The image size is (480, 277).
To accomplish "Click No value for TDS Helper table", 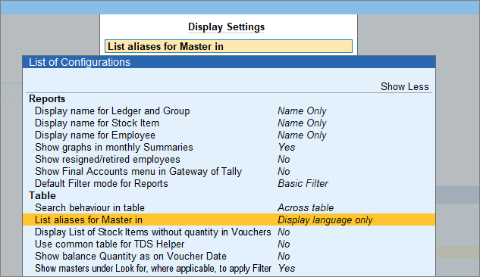I will (284, 244).
